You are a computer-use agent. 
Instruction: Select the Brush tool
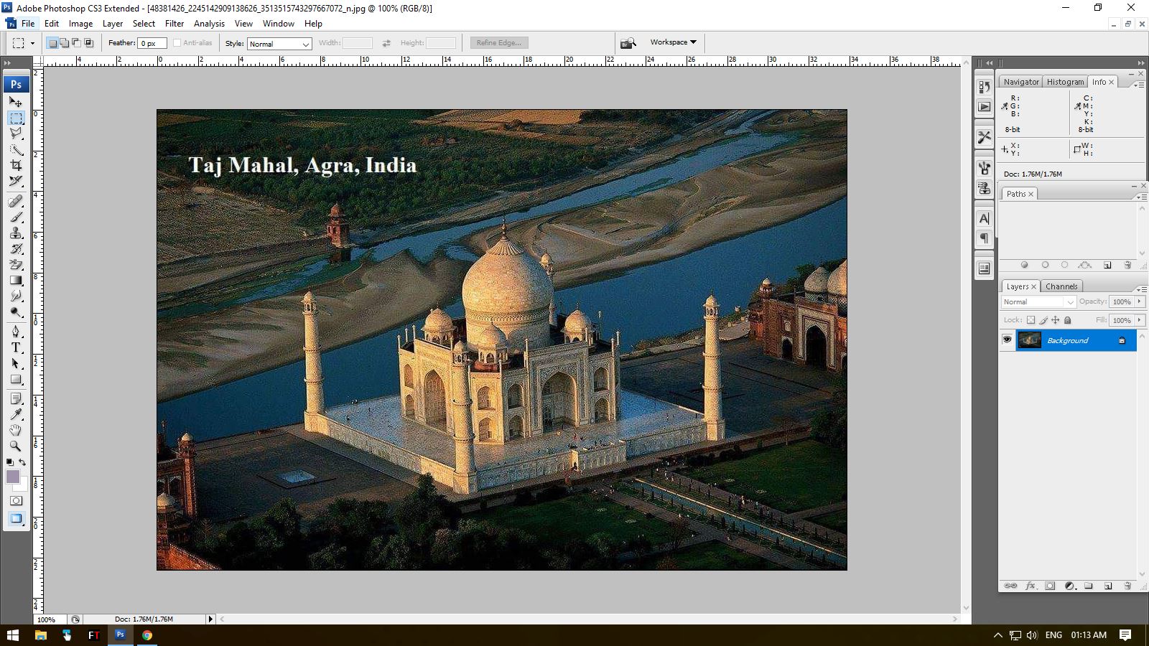coord(16,217)
